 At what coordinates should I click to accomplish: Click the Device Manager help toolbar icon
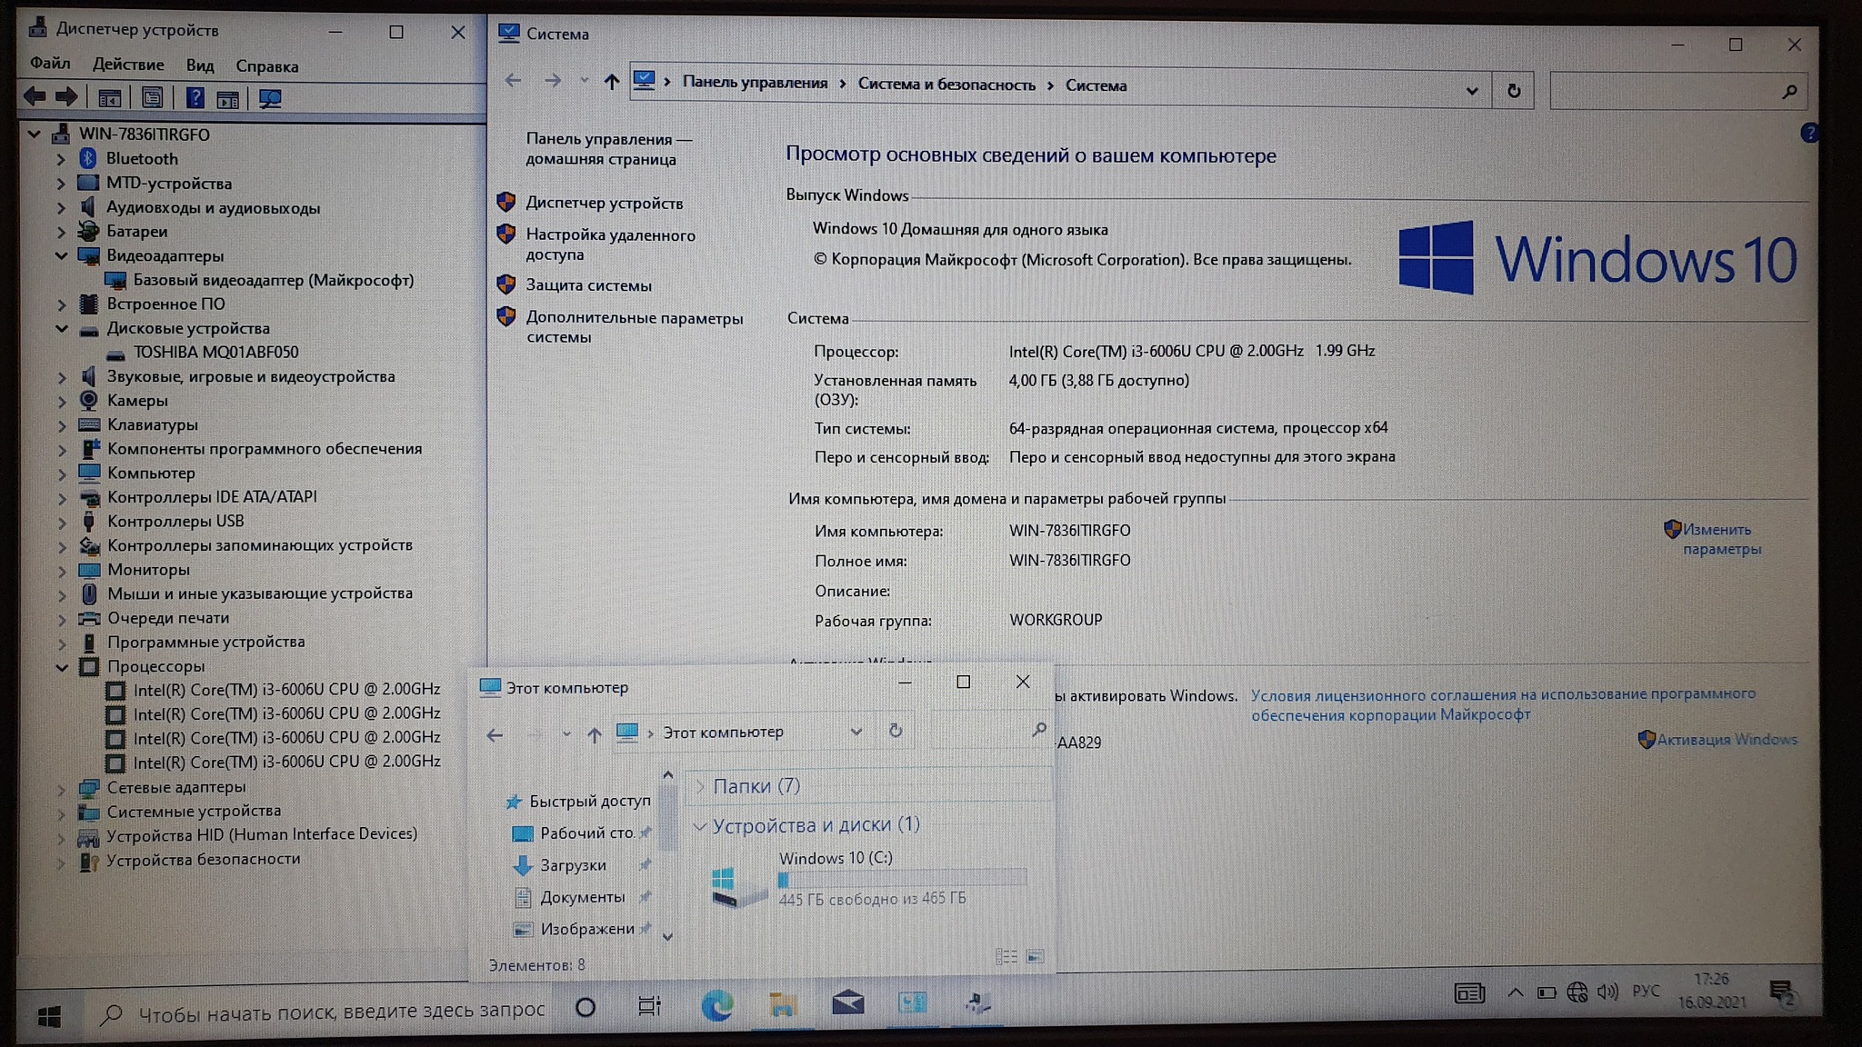pyautogui.click(x=195, y=98)
